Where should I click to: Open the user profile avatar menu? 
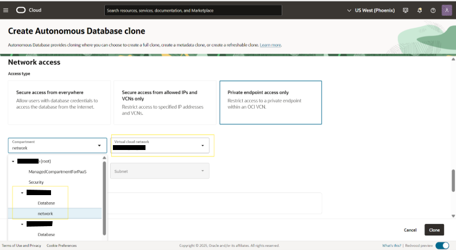[446, 10]
